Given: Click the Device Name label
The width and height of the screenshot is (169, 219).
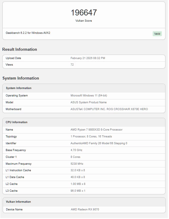Looking at the screenshot, I should (x=14, y=210).
